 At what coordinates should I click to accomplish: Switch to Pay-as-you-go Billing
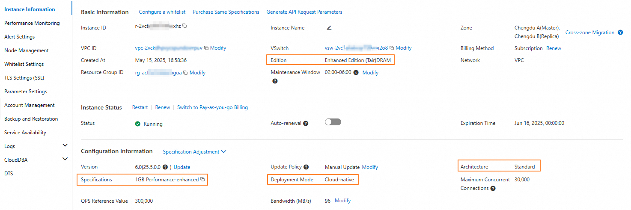[x=212, y=107]
